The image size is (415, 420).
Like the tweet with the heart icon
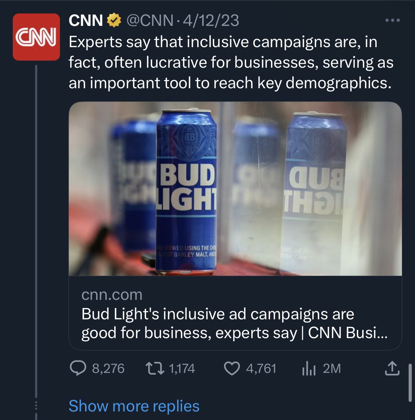click(232, 368)
